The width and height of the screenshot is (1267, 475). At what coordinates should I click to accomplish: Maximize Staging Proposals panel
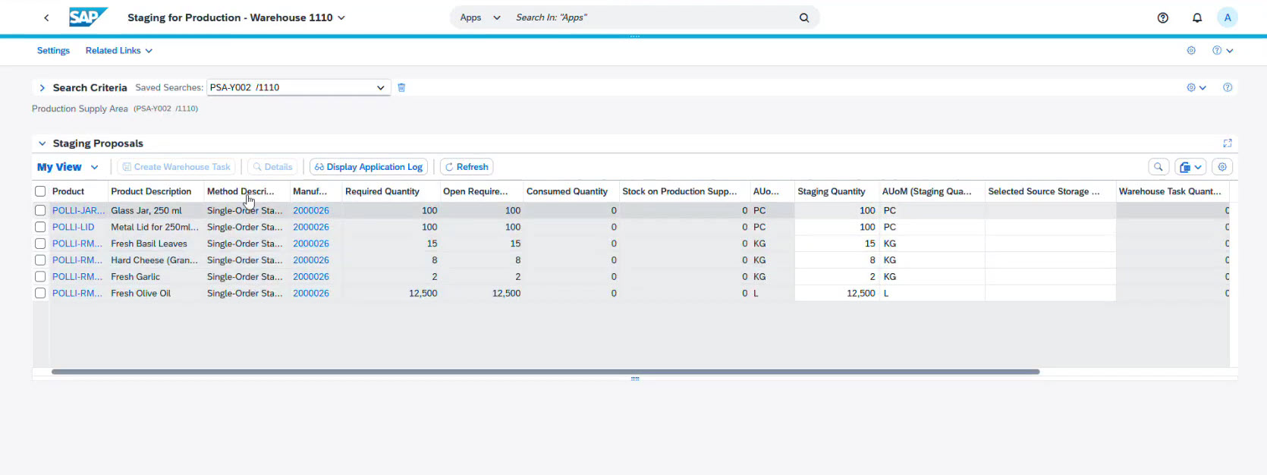[1228, 143]
